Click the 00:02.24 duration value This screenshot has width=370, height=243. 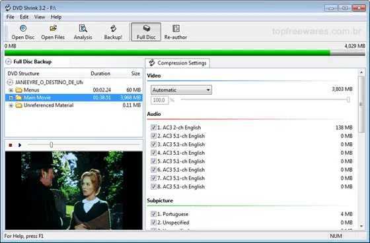pos(102,90)
